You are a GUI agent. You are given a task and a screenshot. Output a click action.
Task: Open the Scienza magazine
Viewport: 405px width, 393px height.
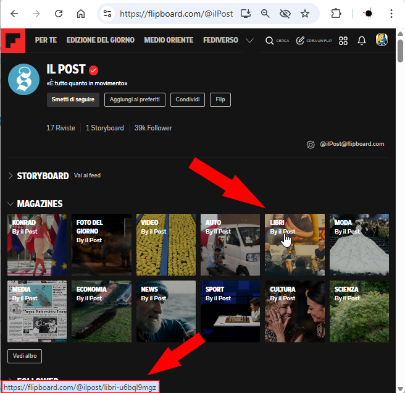point(359,311)
